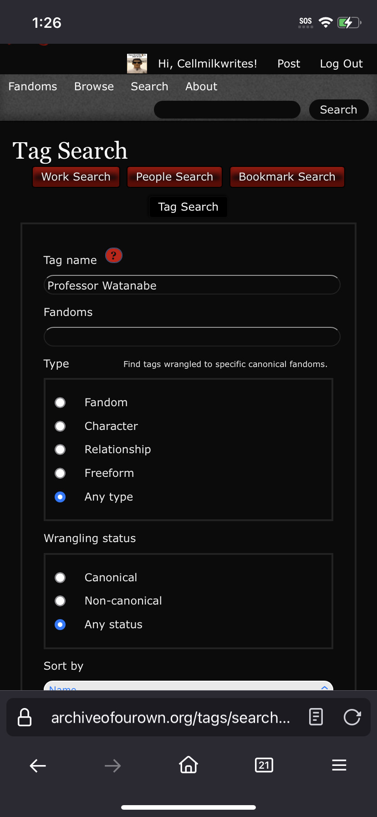377x817 pixels.
Task: Expand the Sort by Name dropdown
Action: point(188,686)
